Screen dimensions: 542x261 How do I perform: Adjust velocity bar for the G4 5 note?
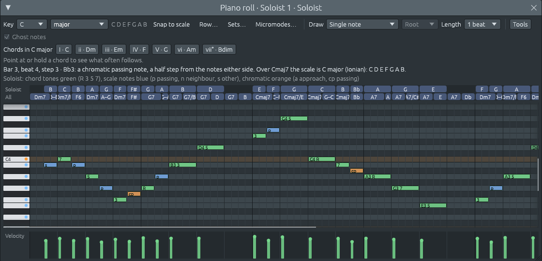tap(283, 247)
